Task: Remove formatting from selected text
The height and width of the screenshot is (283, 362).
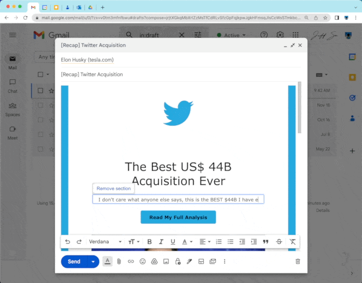Action: 292,241
